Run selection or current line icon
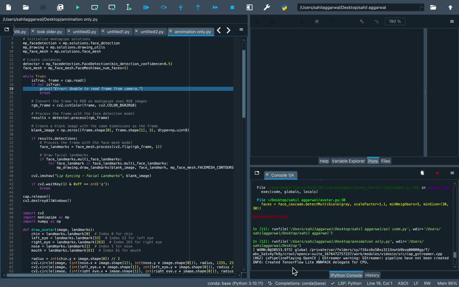This screenshot has width=459, height=287. (x=129, y=7)
